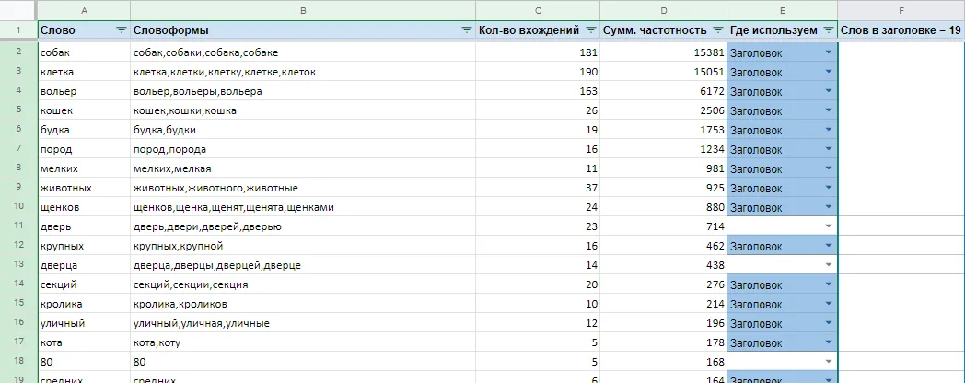The height and width of the screenshot is (383, 965).
Task: Open empty dropdown in дверца row
Action: (829, 265)
